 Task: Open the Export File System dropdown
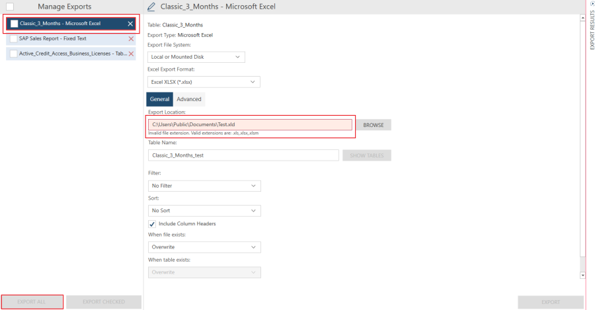pos(196,57)
